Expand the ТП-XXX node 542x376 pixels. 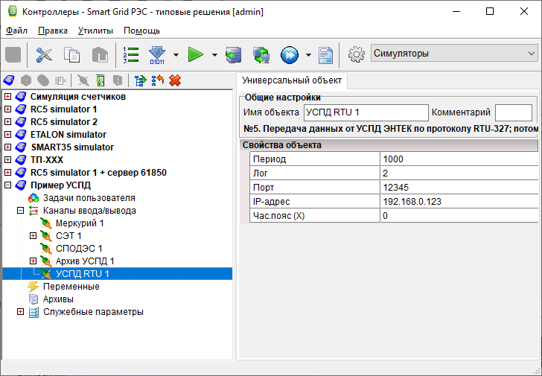[x=7, y=159]
